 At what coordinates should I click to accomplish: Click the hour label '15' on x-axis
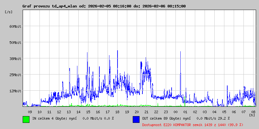[x=88, y=112]
